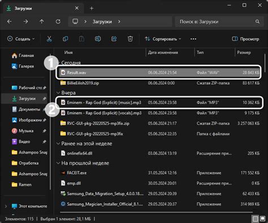Collapse the Вчера group
This screenshot has width=268, height=223.
pyautogui.click(x=58, y=93)
